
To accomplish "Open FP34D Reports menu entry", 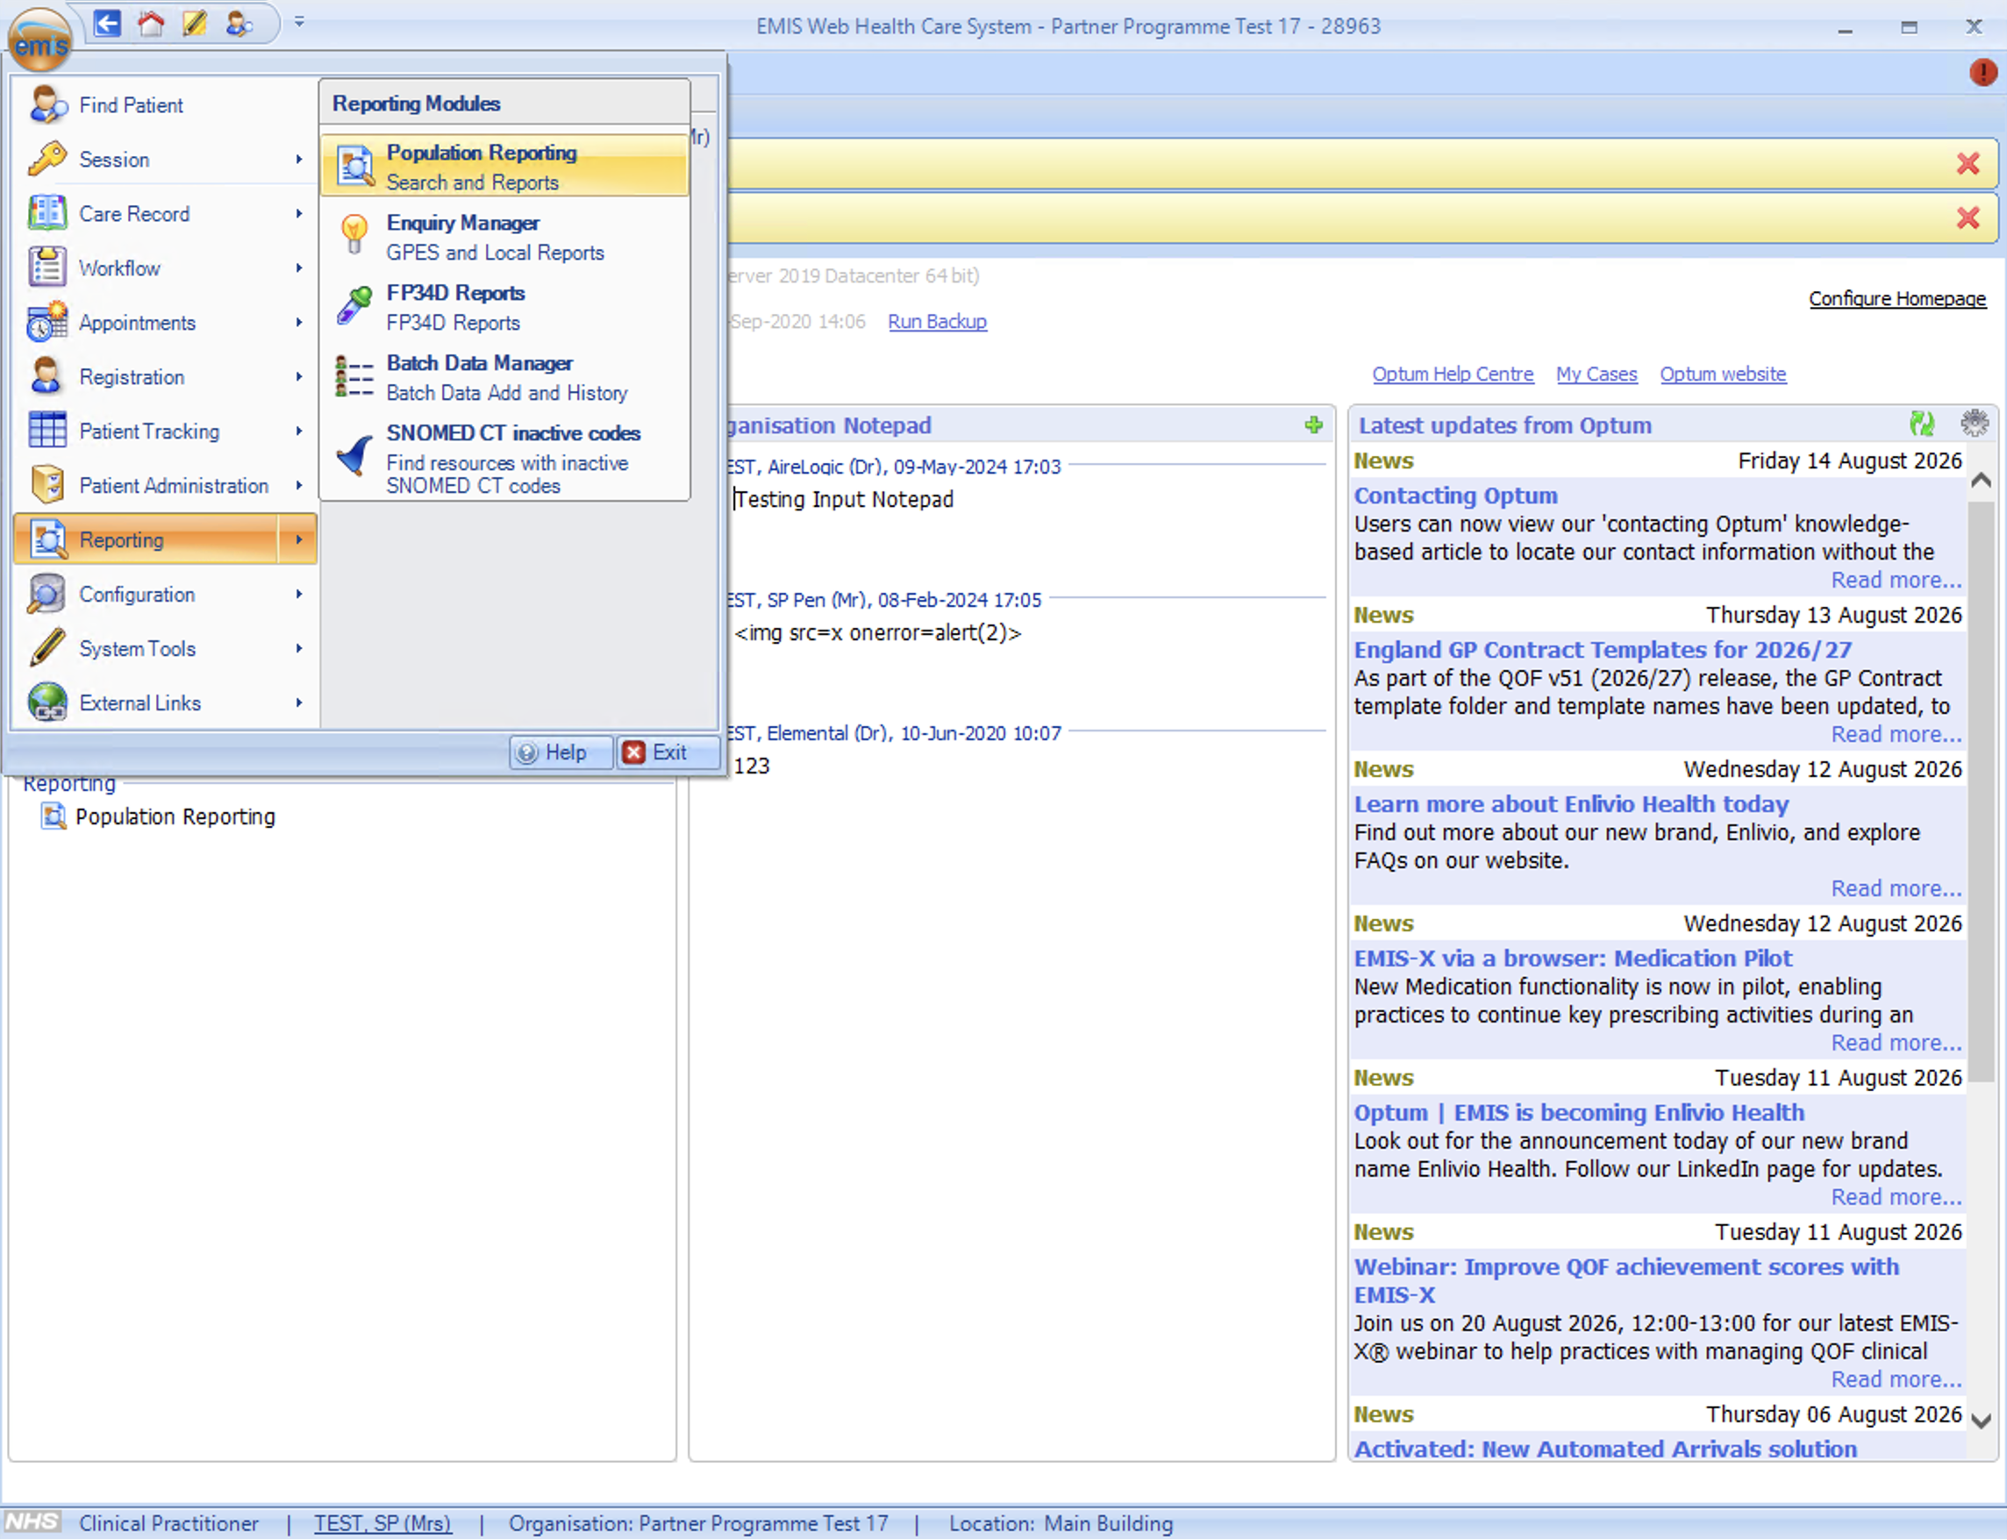I will coord(504,307).
